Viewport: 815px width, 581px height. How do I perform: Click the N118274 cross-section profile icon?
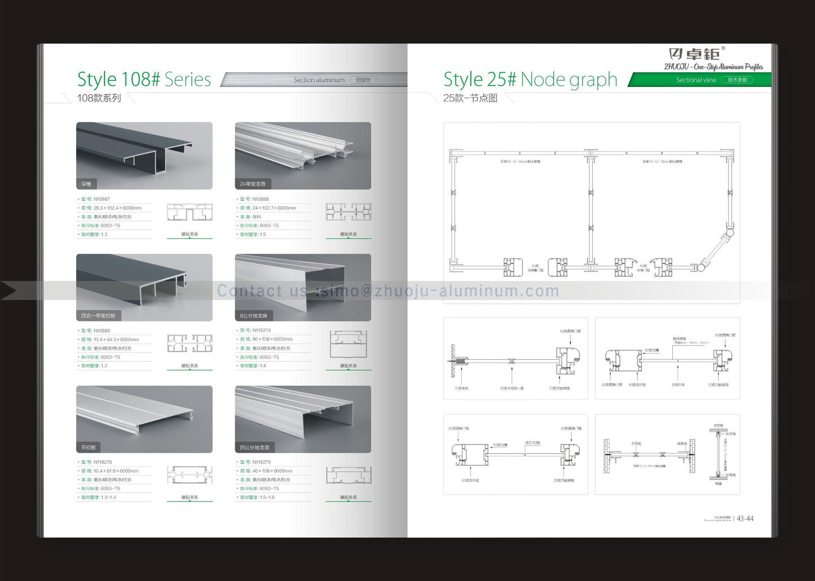(x=348, y=344)
